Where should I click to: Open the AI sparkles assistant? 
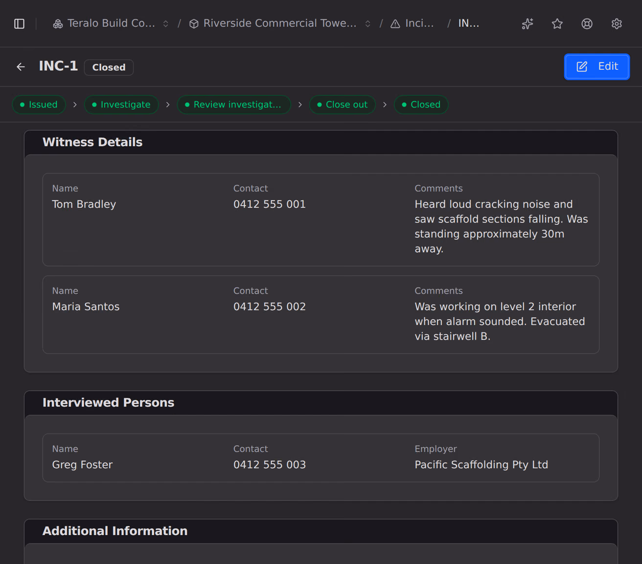click(x=527, y=23)
